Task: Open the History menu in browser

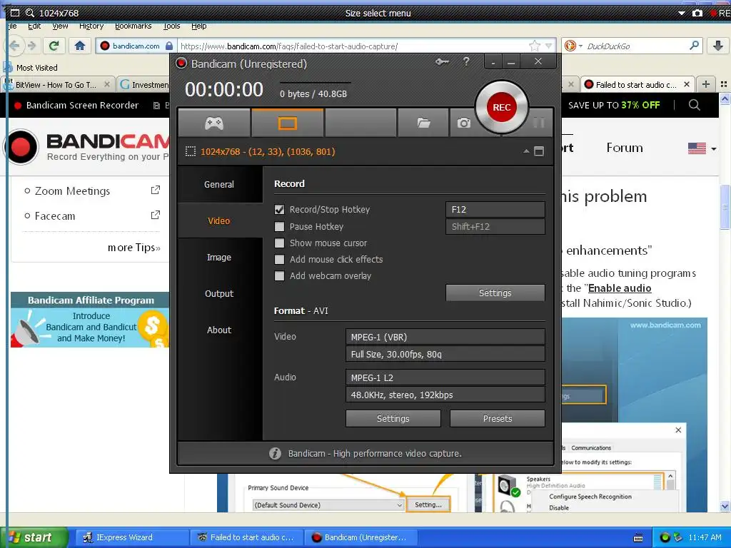Action: tap(91, 26)
